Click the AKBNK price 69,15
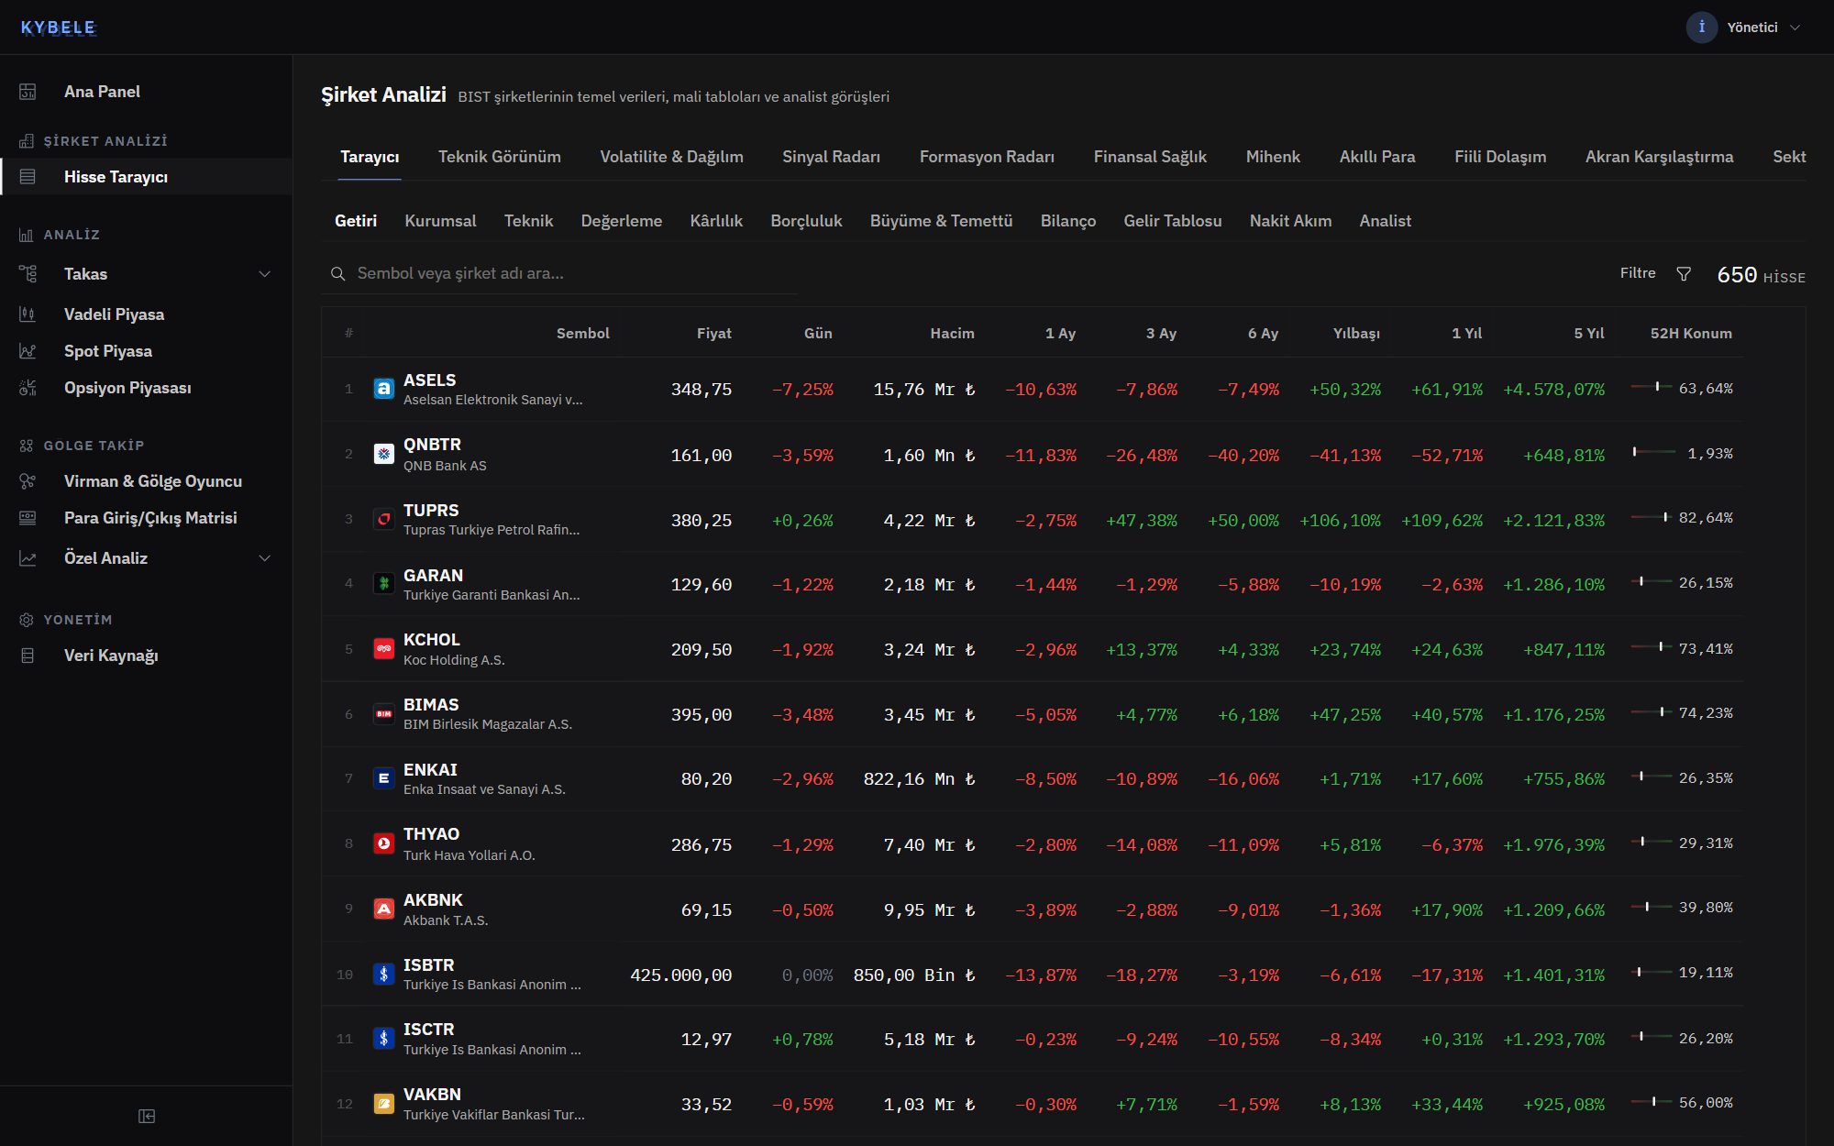This screenshot has height=1146, width=1834. tap(707, 910)
